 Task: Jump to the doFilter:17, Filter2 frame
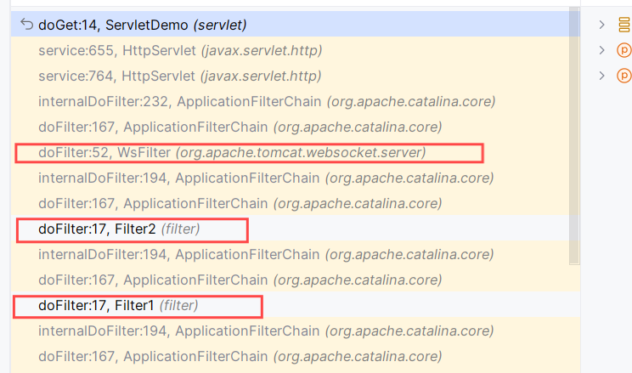[119, 229]
